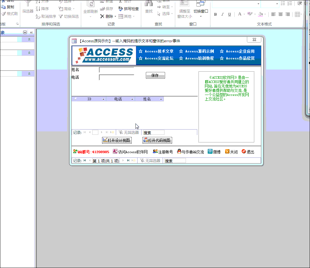Click the 打开代码视图 button
Screen dimensions: 310x268
coord(157,140)
